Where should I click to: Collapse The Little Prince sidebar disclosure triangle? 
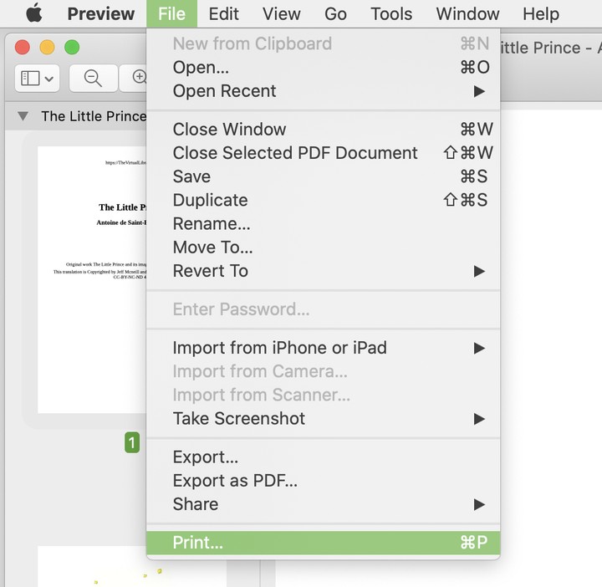(x=23, y=116)
